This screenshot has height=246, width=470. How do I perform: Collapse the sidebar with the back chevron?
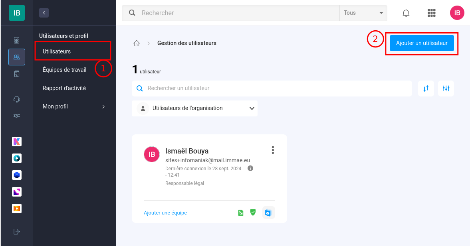tap(44, 13)
